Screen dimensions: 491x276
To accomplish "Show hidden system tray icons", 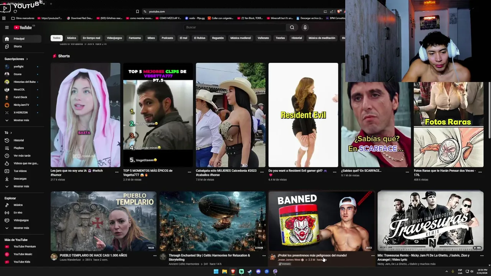I will pyautogui.click(x=447, y=271).
